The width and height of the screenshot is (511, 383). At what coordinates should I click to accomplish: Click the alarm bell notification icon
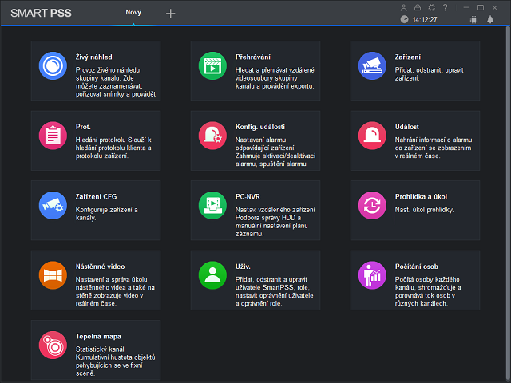(490, 19)
